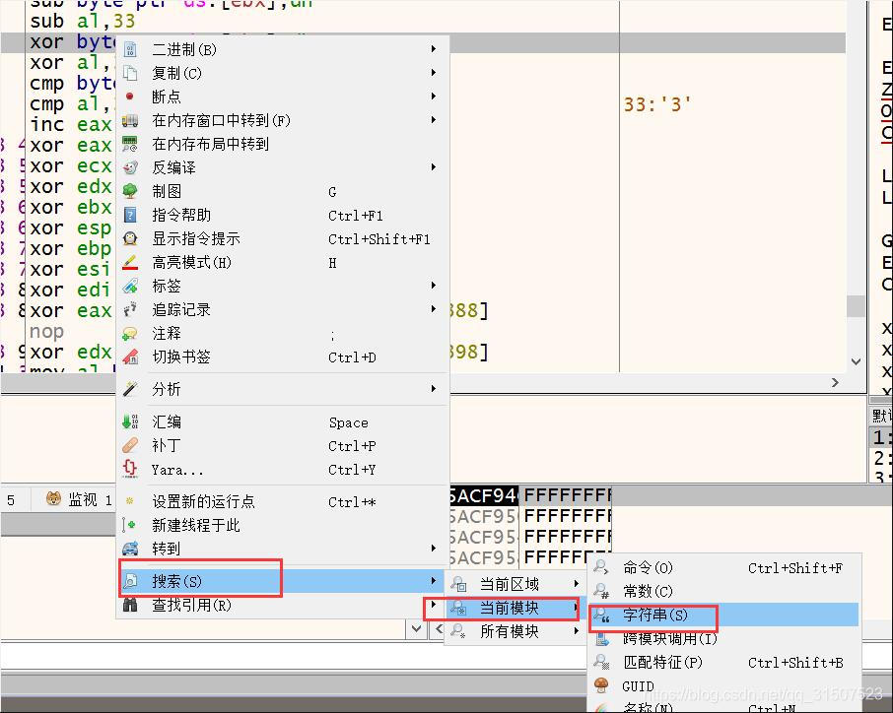893x713 pixels.
Task: Expand the 追踪记录 submenu arrow
Action: pyautogui.click(x=434, y=309)
